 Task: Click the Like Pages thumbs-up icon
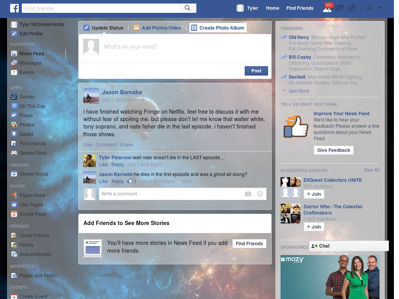14,205
